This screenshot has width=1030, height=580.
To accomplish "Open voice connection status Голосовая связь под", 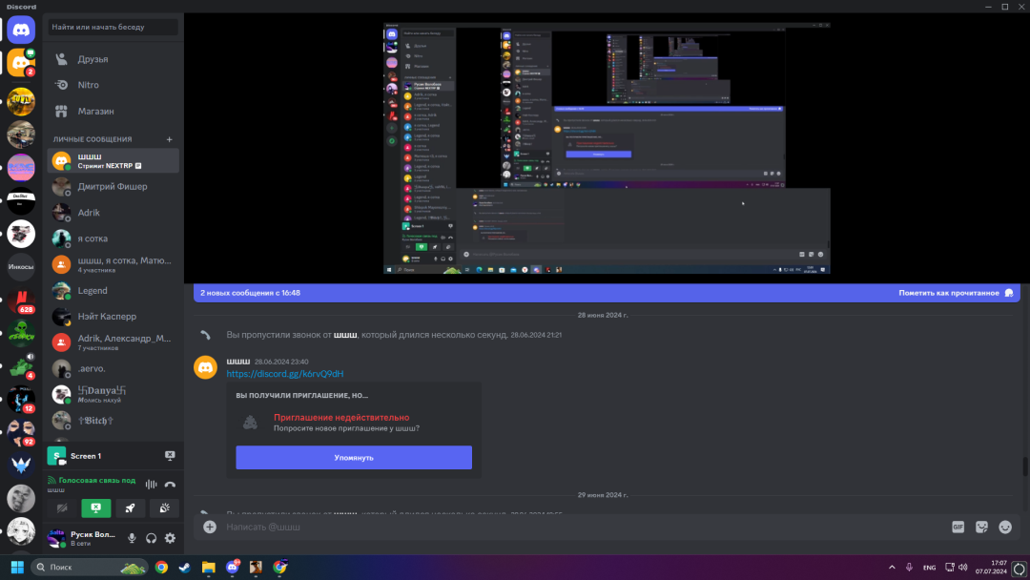I will [x=96, y=480].
